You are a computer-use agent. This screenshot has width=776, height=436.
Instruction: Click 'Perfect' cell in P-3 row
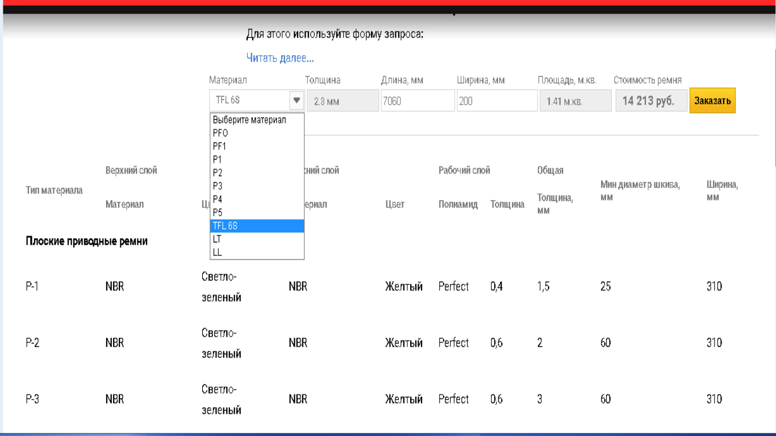453,399
